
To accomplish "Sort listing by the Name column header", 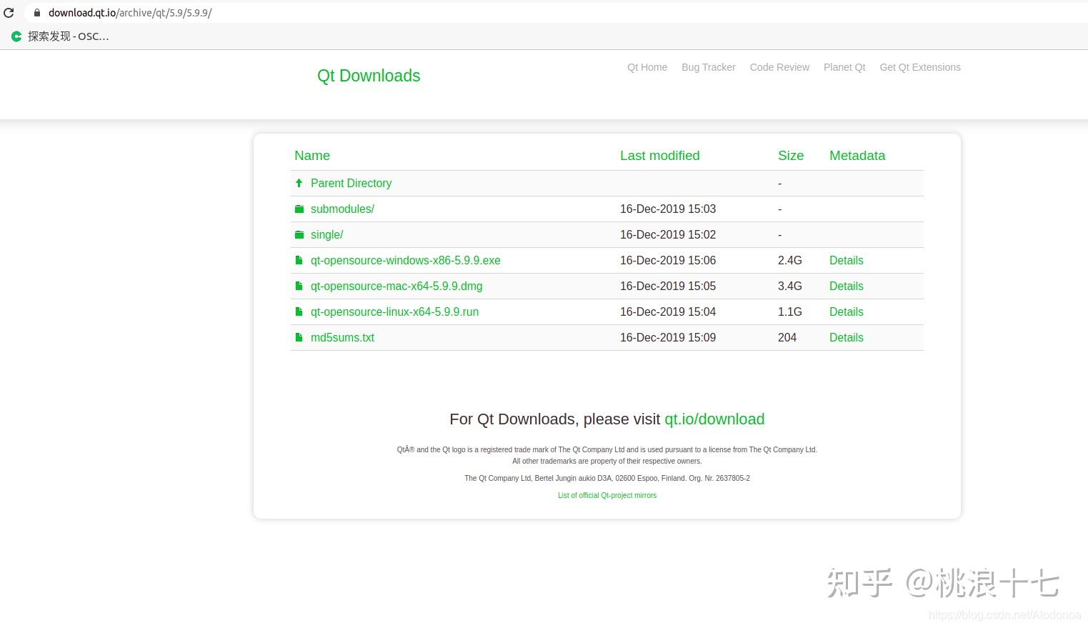I will click(312, 156).
